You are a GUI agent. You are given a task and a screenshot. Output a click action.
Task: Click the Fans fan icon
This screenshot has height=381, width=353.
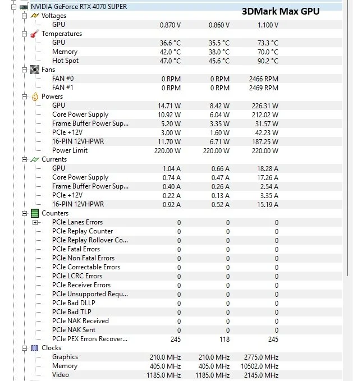click(35, 70)
